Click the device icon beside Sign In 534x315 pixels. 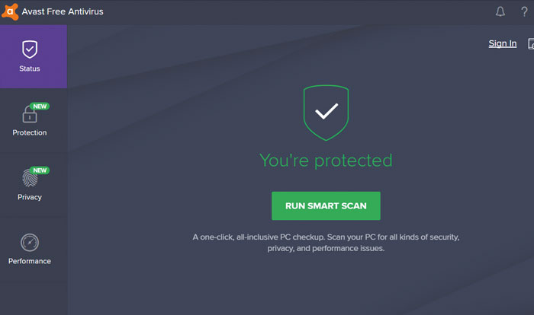coord(529,44)
